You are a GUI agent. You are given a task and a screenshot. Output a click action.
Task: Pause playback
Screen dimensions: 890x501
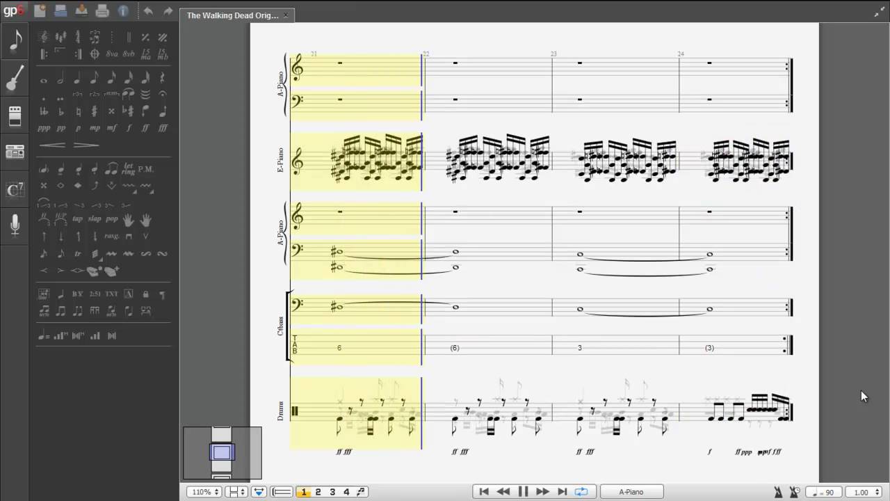[523, 492]
